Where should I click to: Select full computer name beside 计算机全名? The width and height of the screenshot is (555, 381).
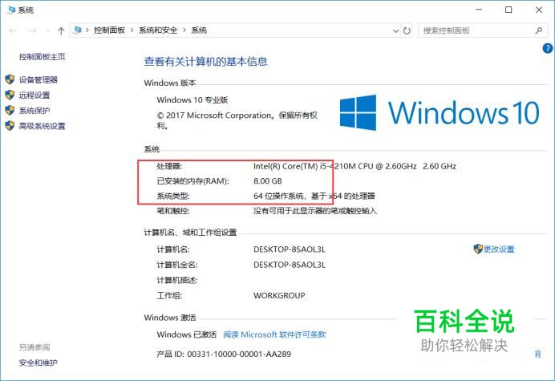pyautogui.click(x=290, y=265)
